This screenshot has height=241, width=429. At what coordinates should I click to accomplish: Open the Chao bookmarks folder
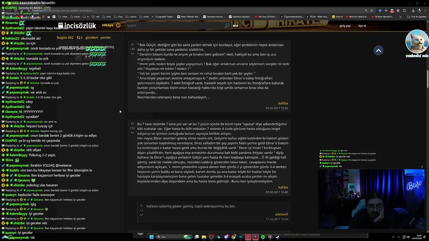pos(118,17)
